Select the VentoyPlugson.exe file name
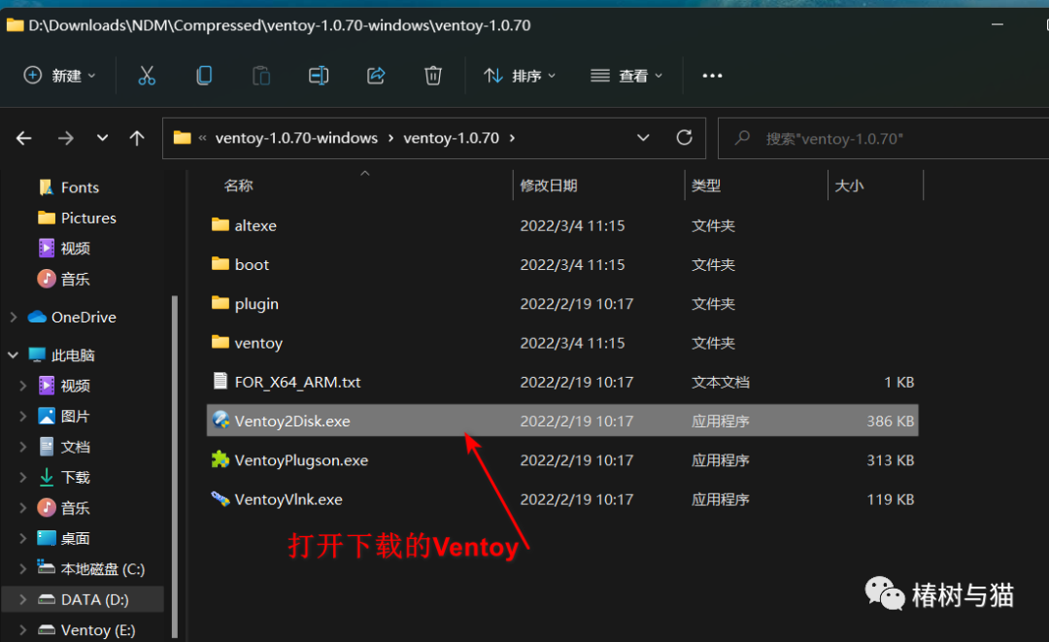Viewport: 1049px width, 642px height. (x=301, y=460)
